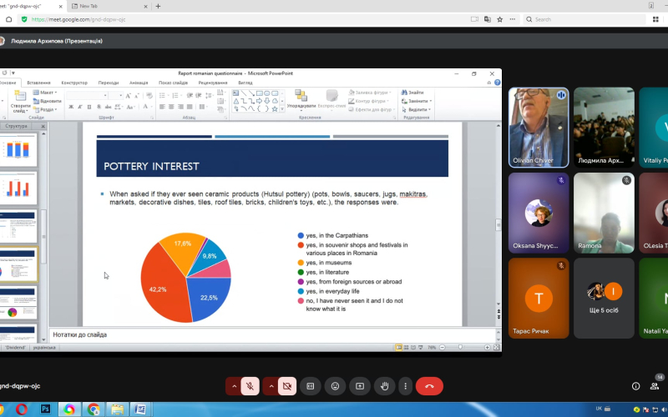668x417 pixels.
Task: Select Тарас Ричак participant tile
Action: pyautogui.click(x=539, y=298)
